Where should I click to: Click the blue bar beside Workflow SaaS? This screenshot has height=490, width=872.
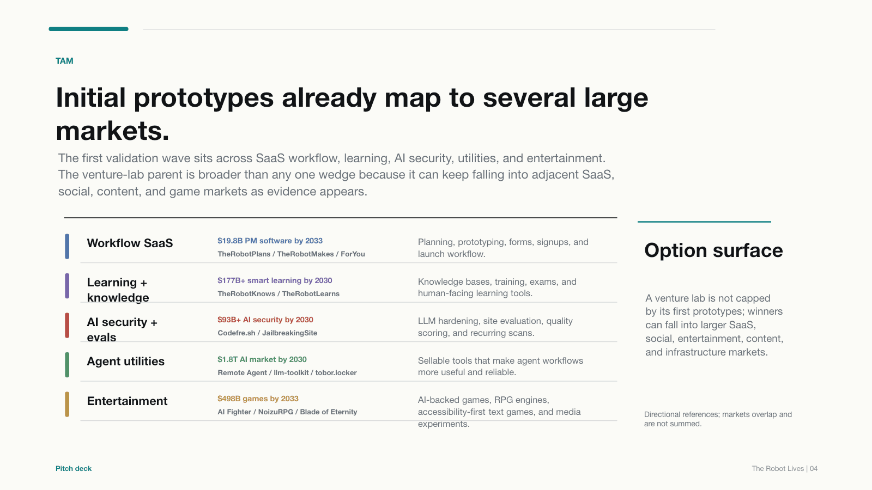67,246
